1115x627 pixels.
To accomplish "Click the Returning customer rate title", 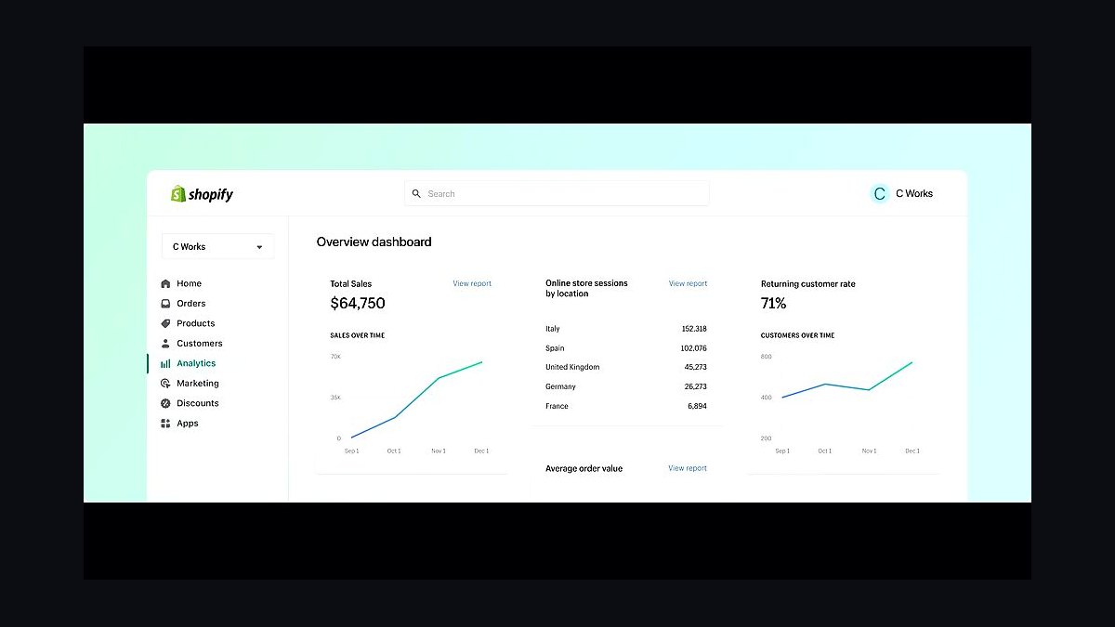I will [x=808, y=284].
